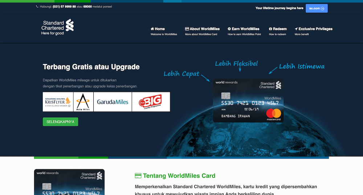Click the phone number (021) 57 9999 88
The image size is (363, 195).
point(64,7)
